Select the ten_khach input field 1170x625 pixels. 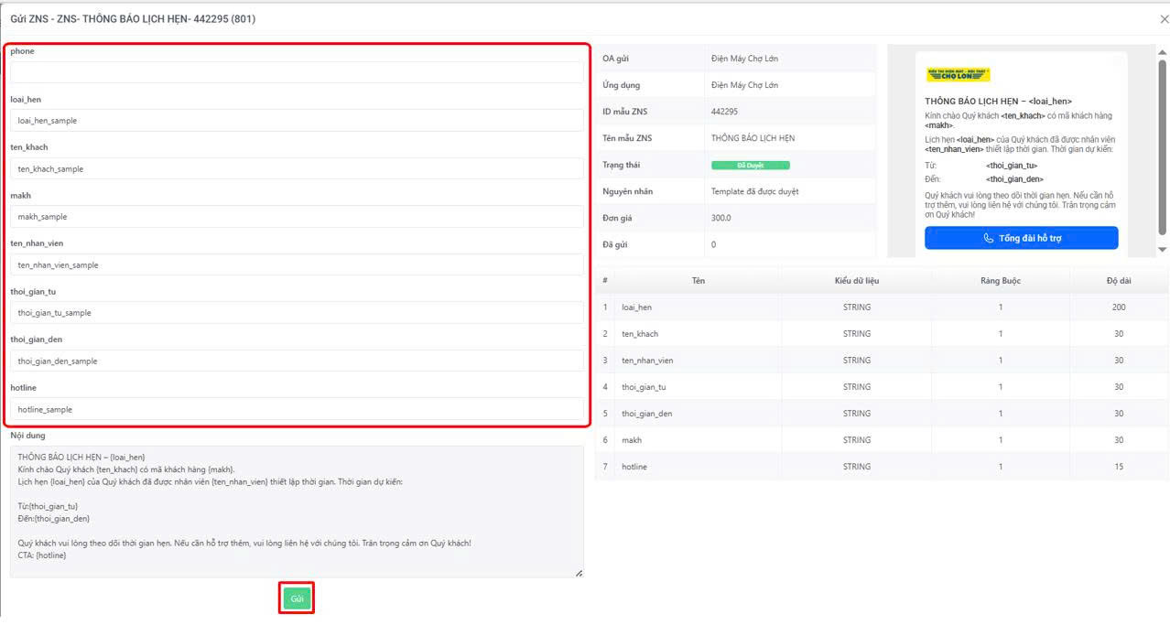[x=297, y=168]
